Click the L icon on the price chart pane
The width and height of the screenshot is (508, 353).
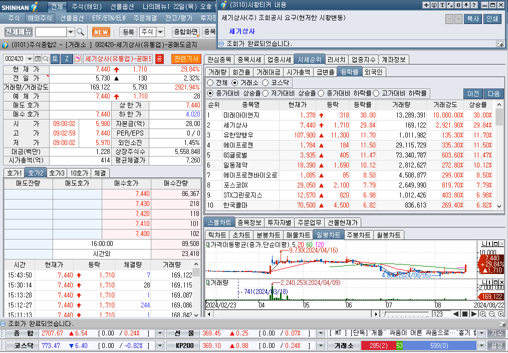483,243
